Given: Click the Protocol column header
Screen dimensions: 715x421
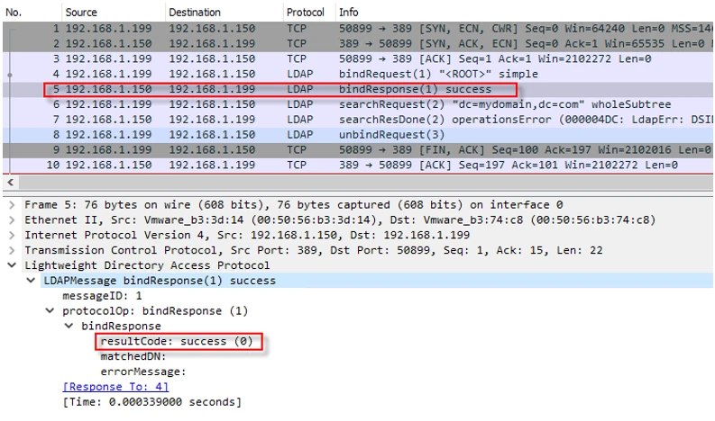Looking at the screenshot, I should point(305,13).
